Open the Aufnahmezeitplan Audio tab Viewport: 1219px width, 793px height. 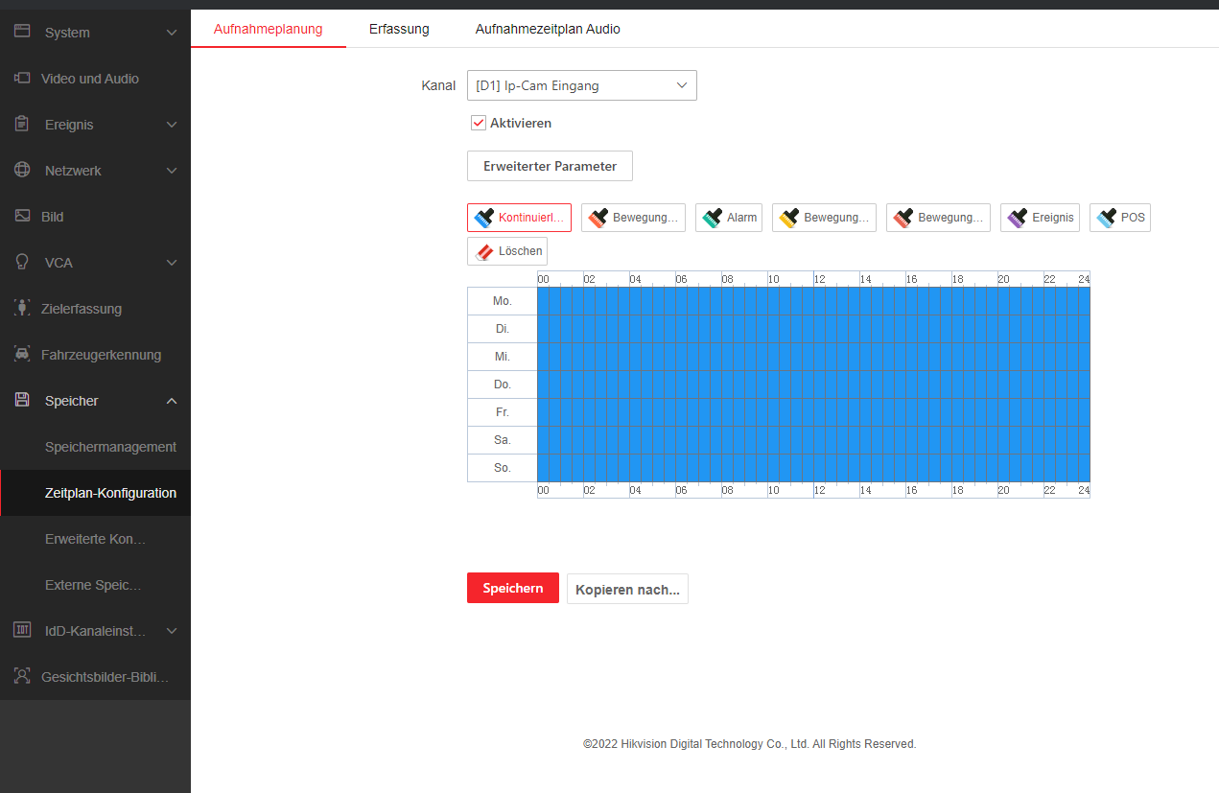coord(548,29)
